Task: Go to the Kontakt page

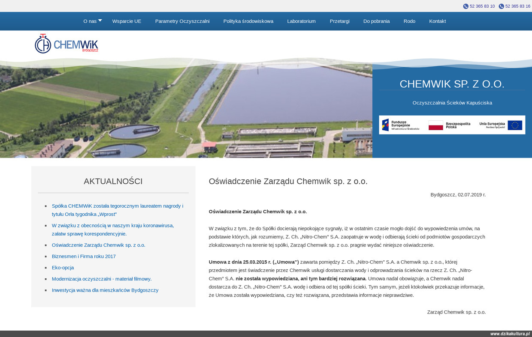Action: click(438, 21)
